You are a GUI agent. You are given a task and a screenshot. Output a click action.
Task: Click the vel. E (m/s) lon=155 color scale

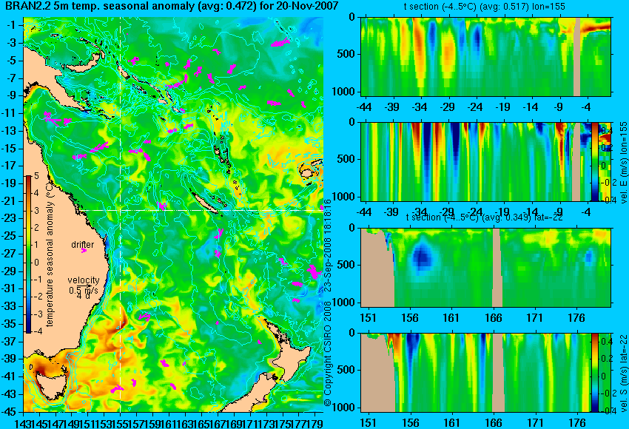click(594, 161)
